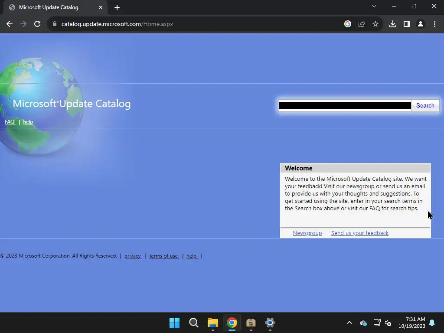
Task: Reload the Microsoft Update Catalog page
Action: point(37,24)
